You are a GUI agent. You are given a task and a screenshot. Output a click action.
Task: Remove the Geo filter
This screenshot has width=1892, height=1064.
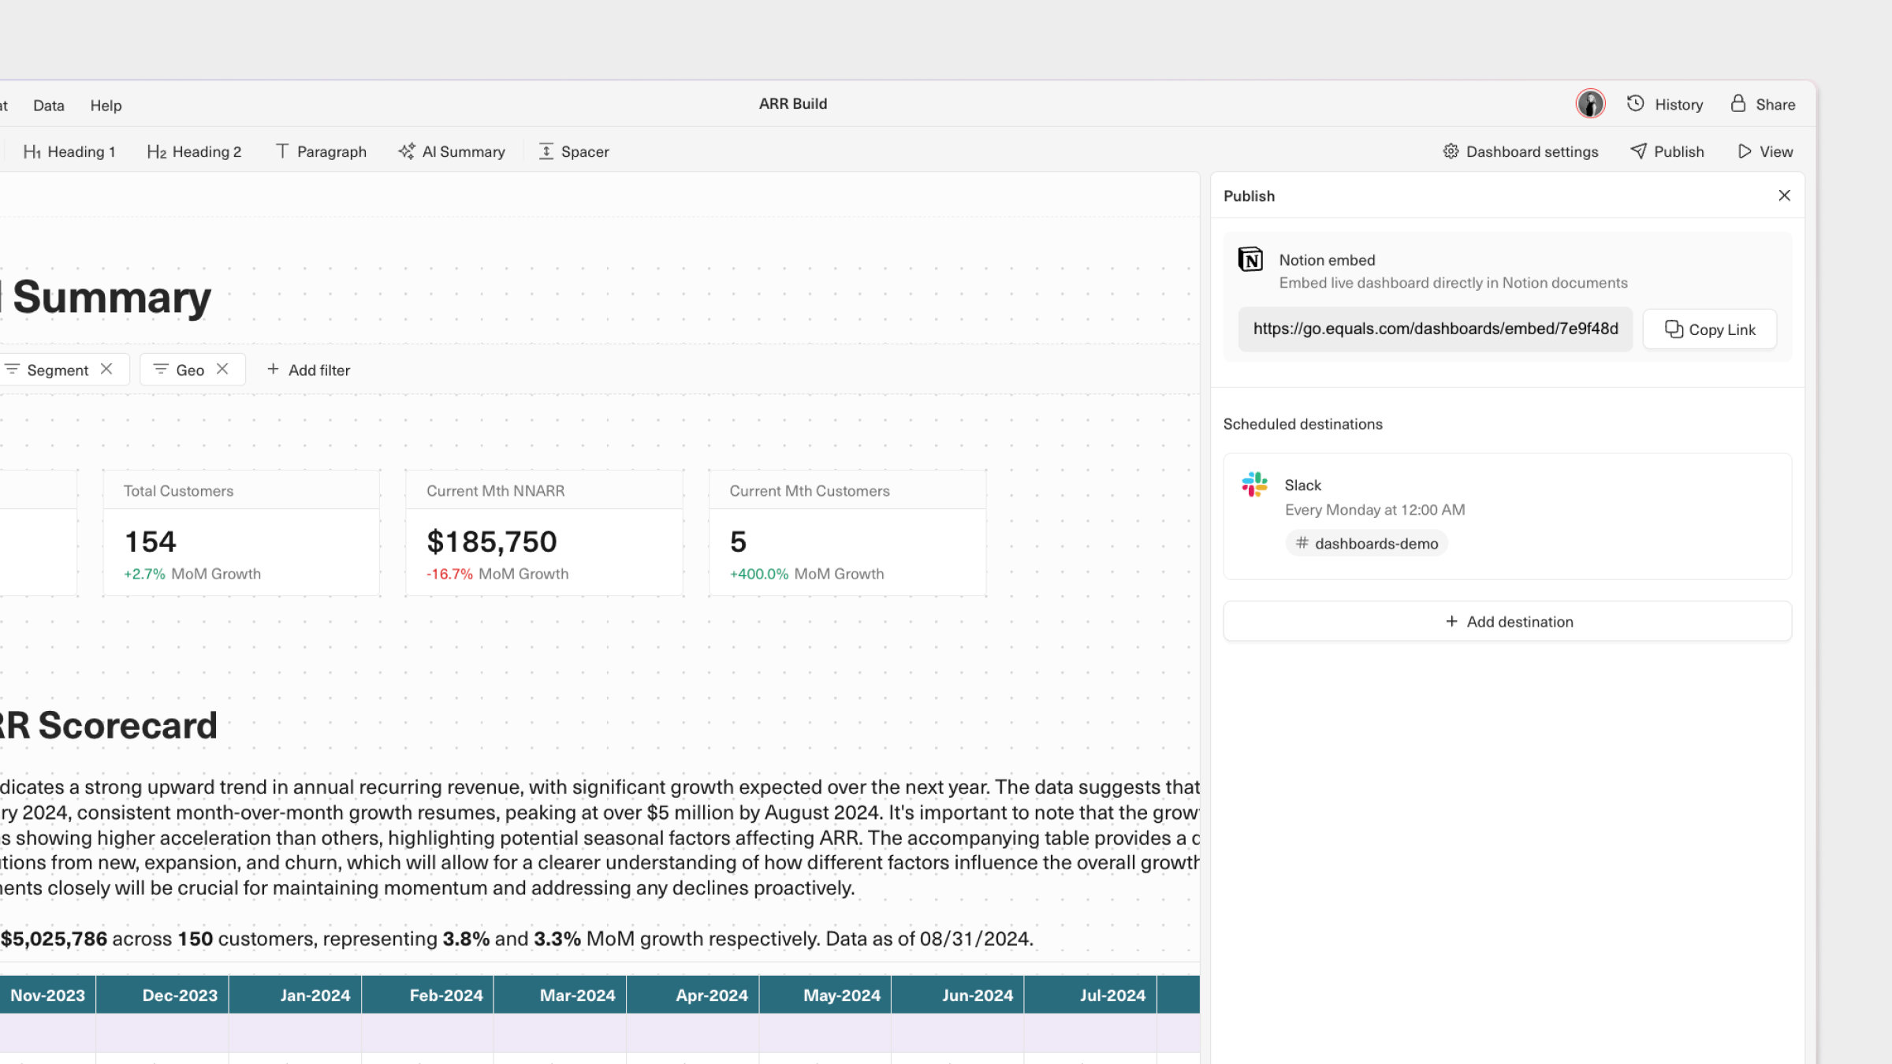(222, 369)
